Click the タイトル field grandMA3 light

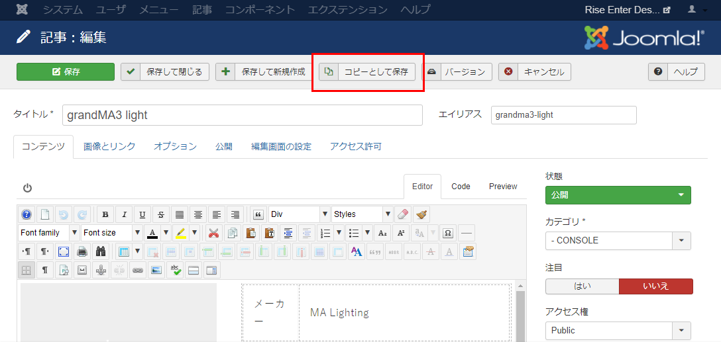coord(243,115)
